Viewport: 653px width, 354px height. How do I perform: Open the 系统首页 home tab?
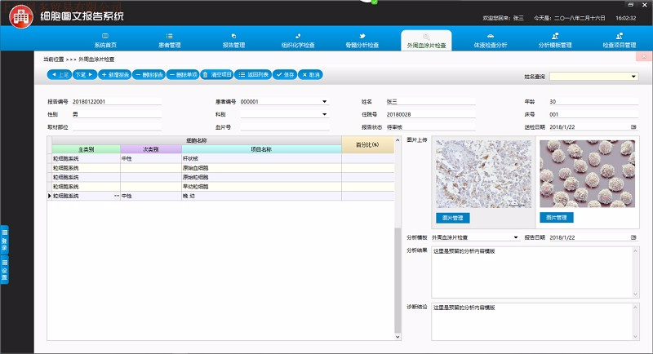pos(105,40)
